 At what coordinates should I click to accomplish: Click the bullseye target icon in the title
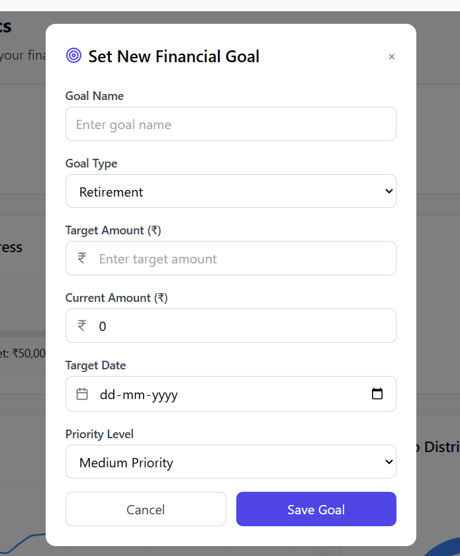(73, 56)
